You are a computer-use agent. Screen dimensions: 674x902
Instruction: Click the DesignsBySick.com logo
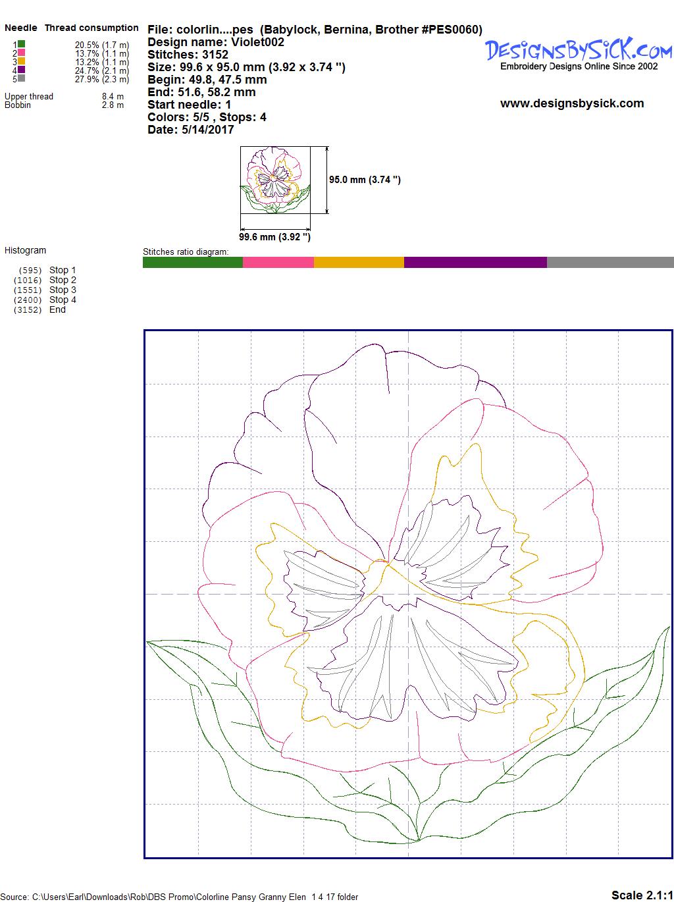click(579, 50)
